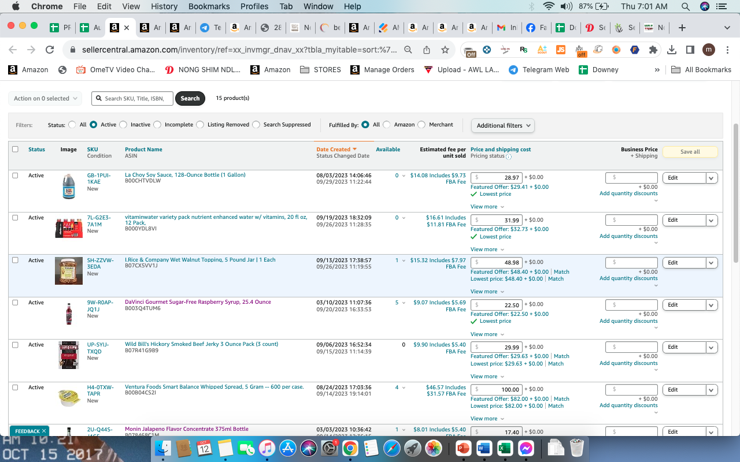Open Excel from the Dock
The width and height of the screenshot is (740, 462).
505,448
